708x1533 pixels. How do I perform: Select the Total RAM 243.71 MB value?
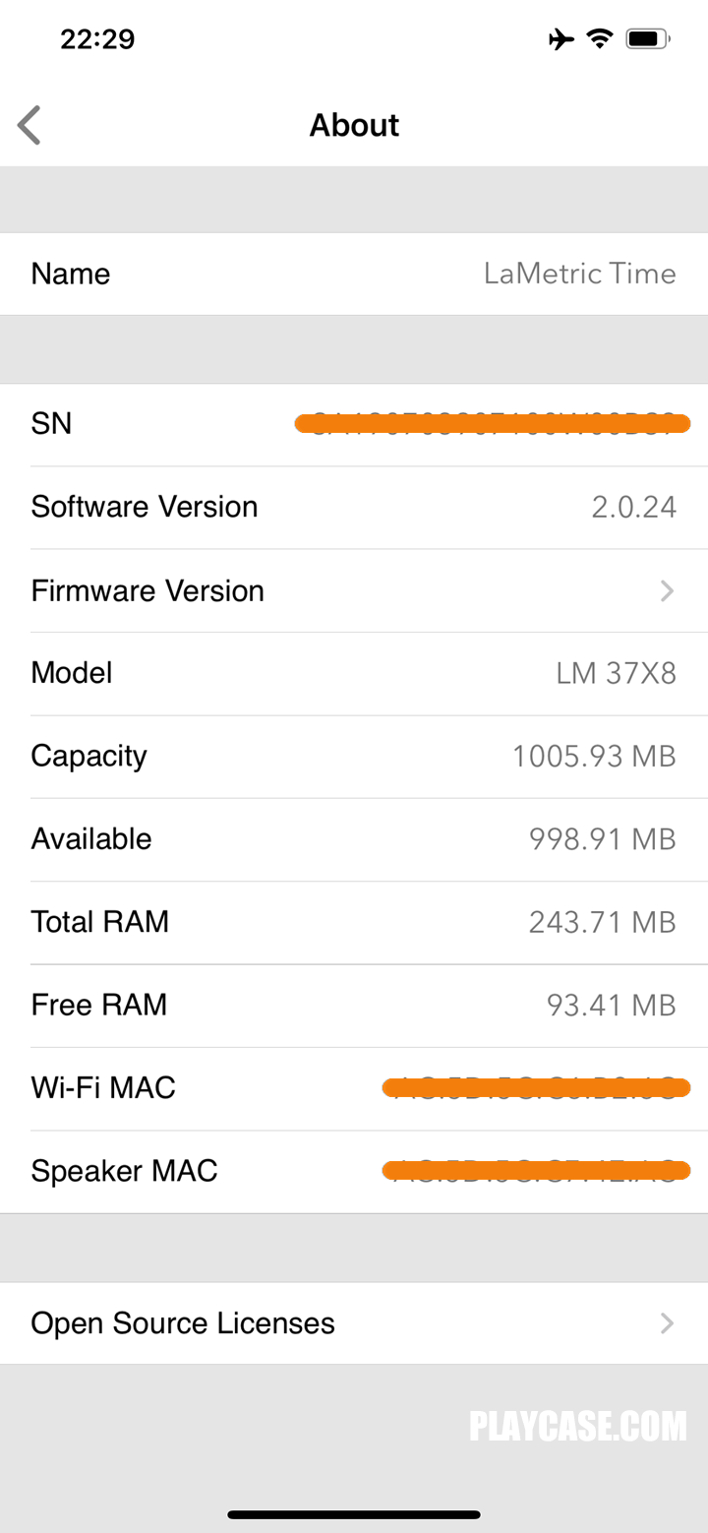(x=602, y=922)
